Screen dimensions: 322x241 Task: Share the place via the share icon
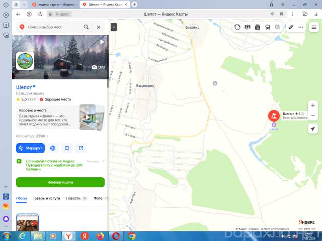(x=81, y=148)
